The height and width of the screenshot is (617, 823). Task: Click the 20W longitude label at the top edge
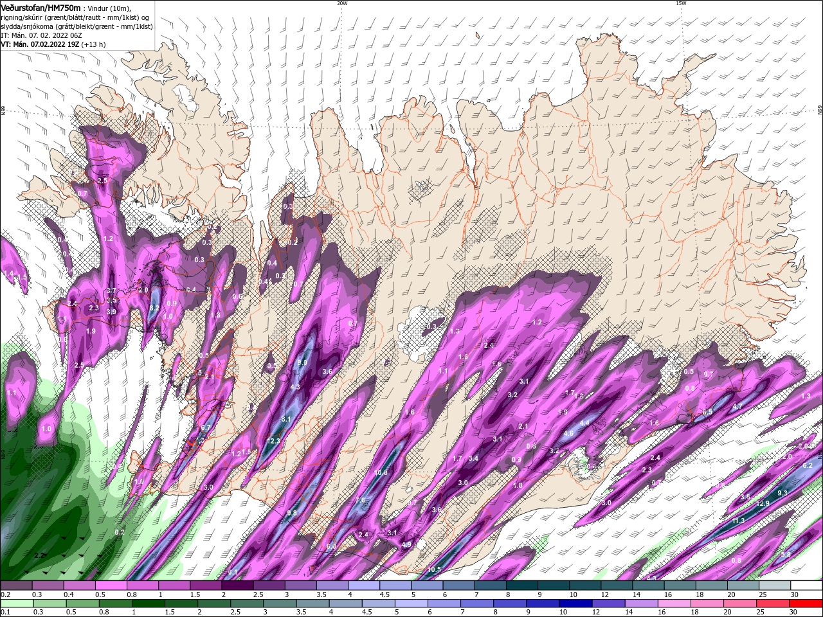(x=342, y=3)
